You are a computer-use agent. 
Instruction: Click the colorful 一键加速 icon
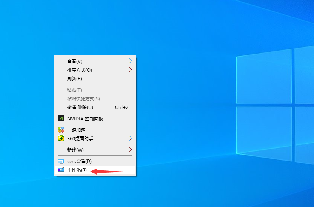click(61, 130)
